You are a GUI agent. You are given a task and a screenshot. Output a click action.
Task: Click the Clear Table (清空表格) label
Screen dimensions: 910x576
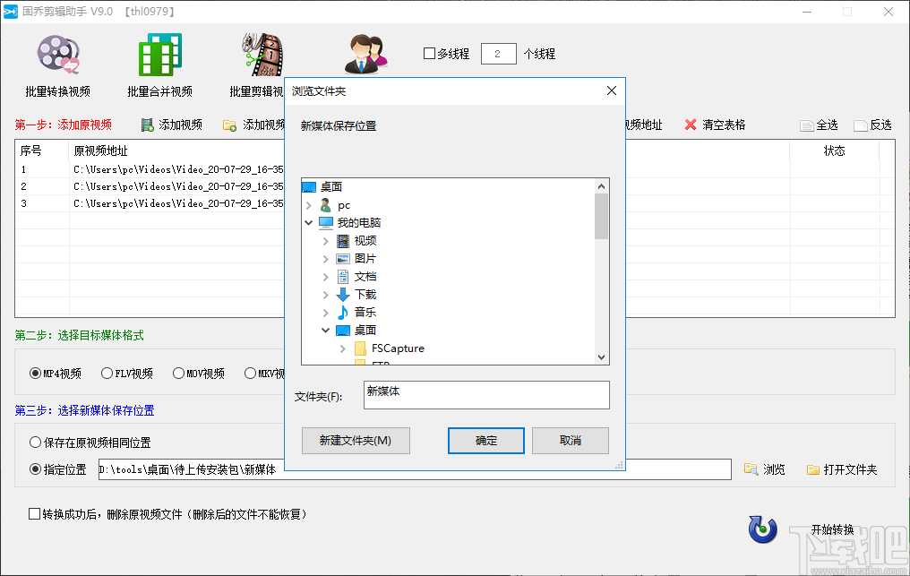point(724,125)
